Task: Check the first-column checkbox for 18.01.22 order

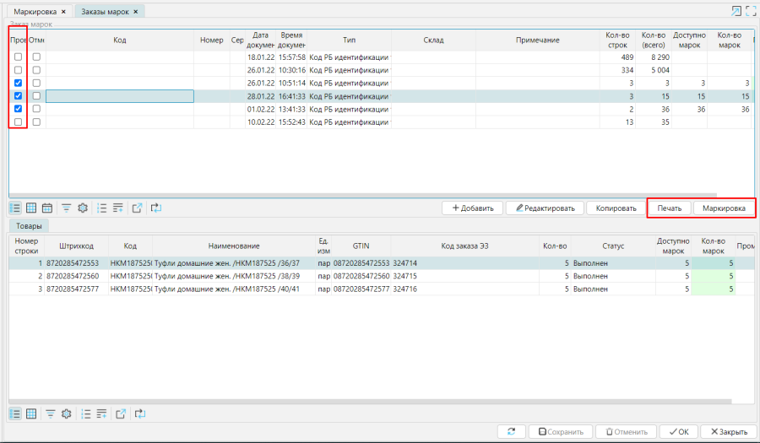Action: (x=18, y=57)
